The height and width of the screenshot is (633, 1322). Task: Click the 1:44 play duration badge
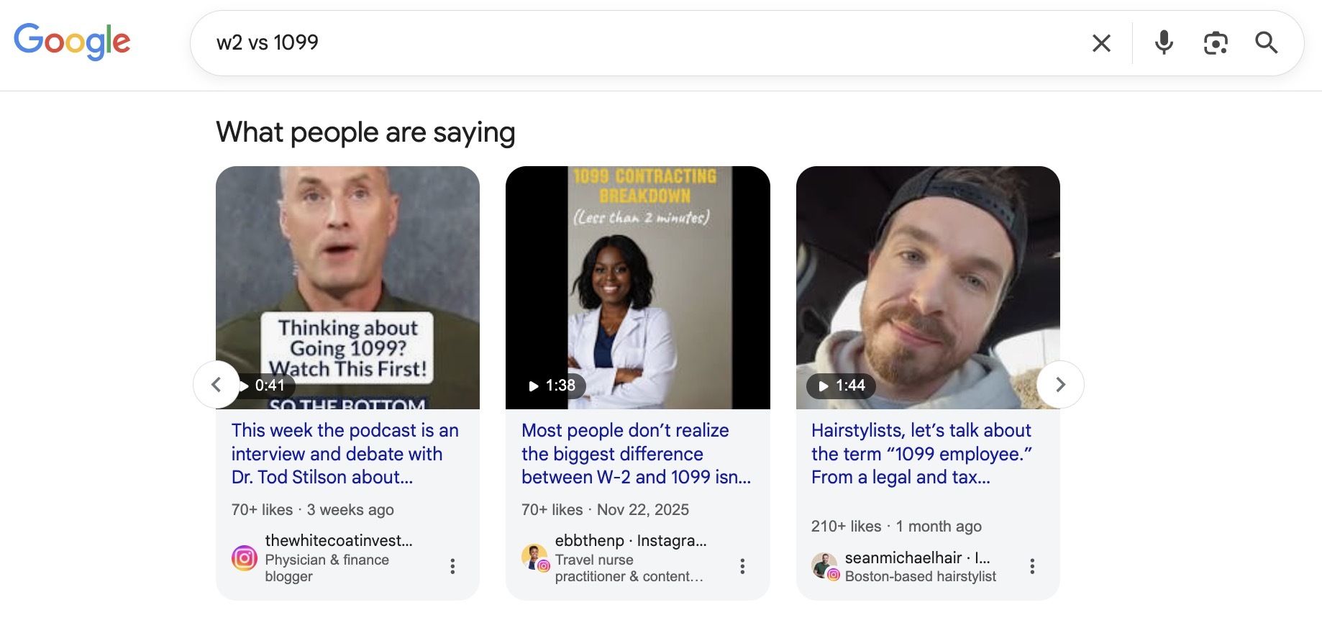842,386
